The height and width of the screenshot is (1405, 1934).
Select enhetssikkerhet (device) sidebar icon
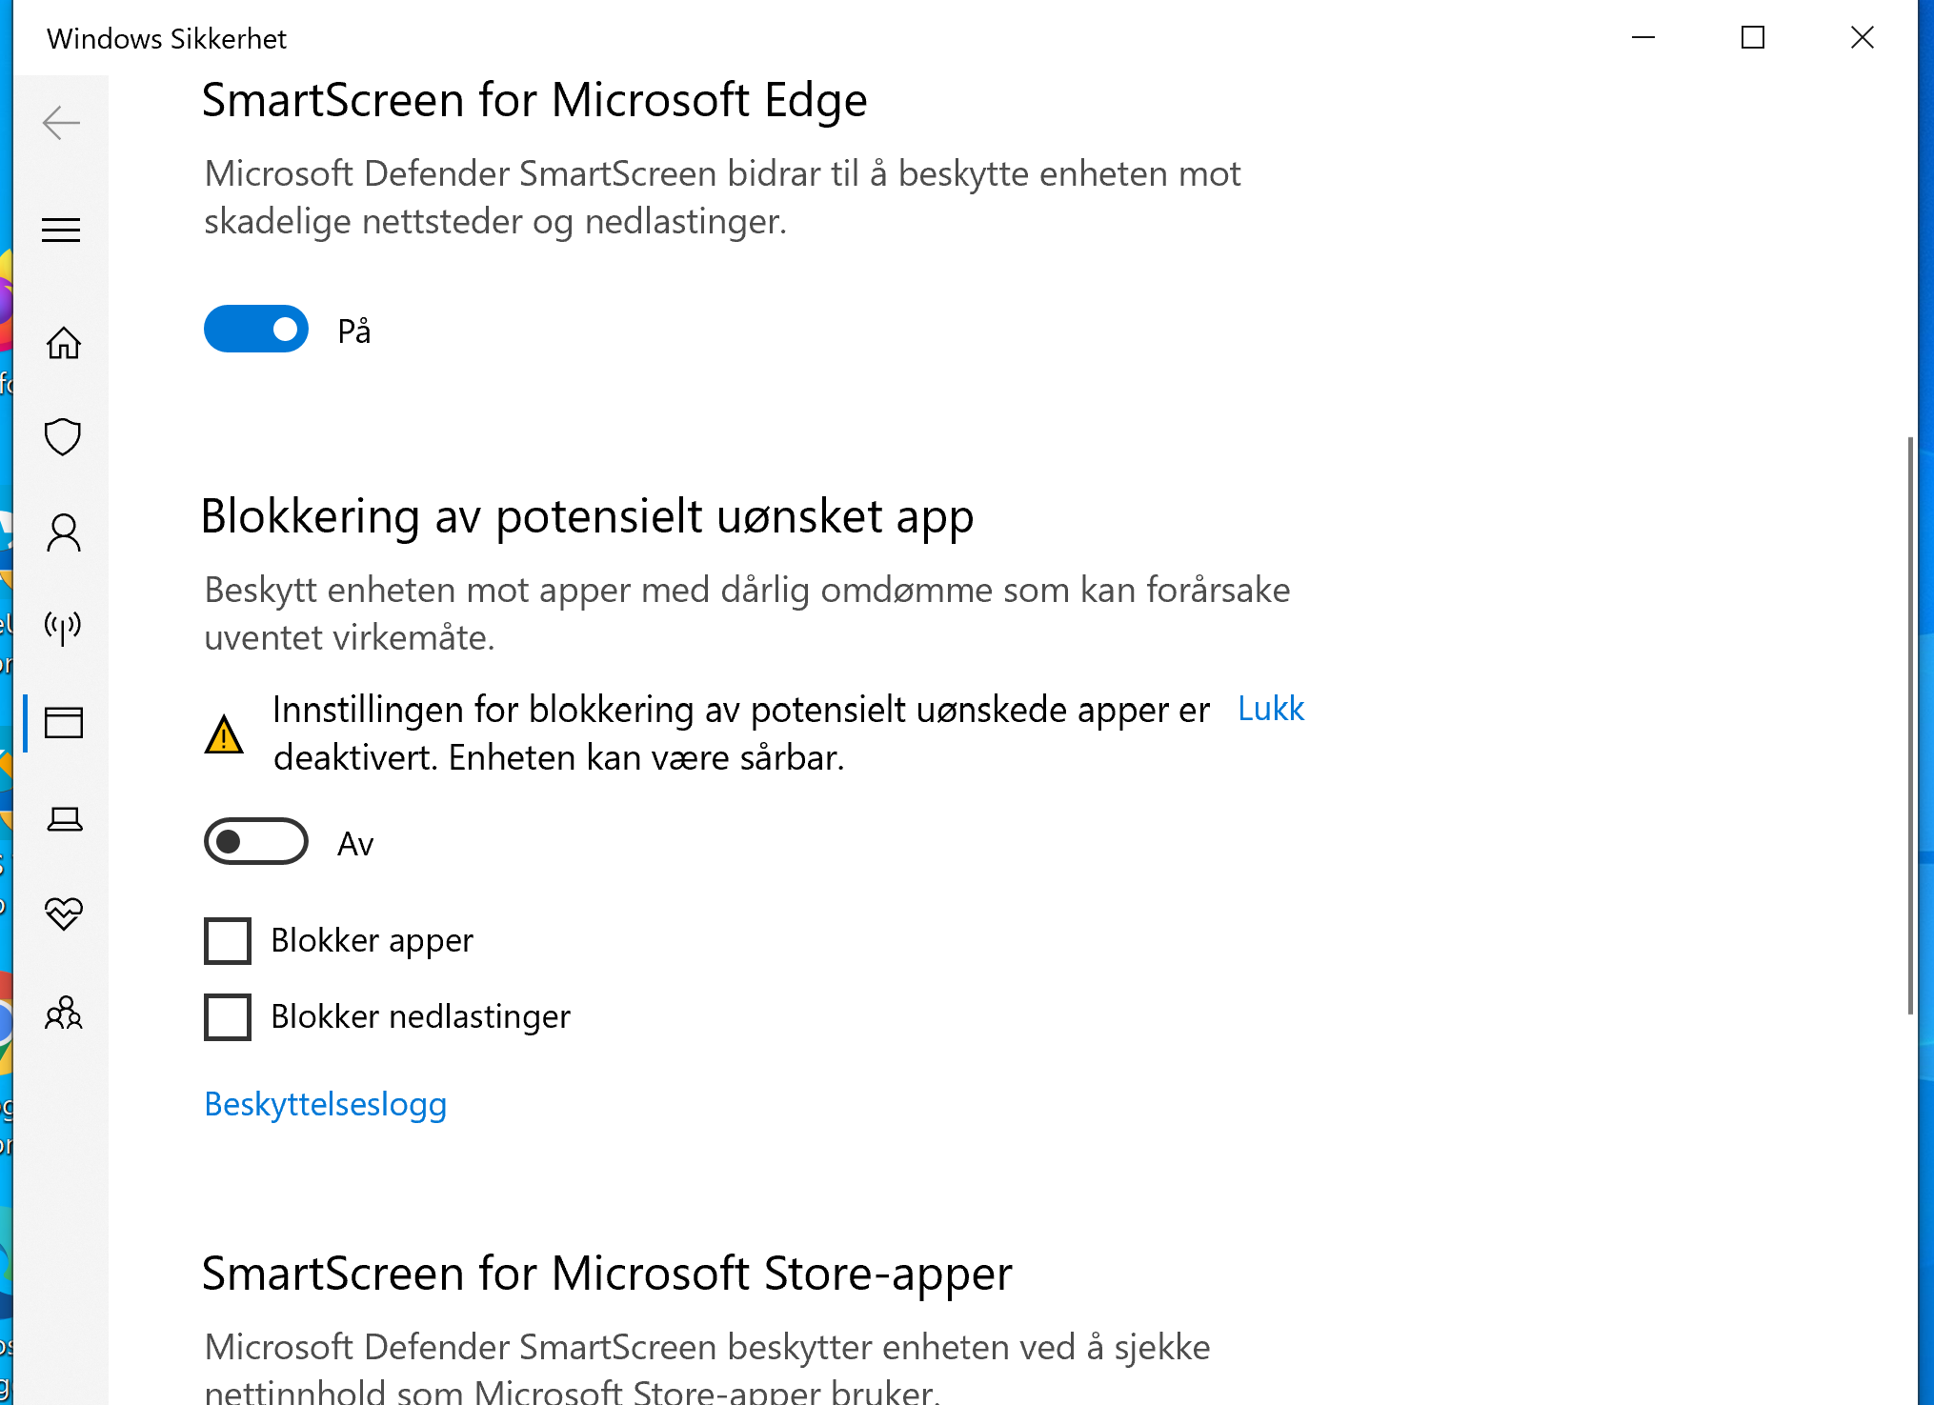[62, 817]
